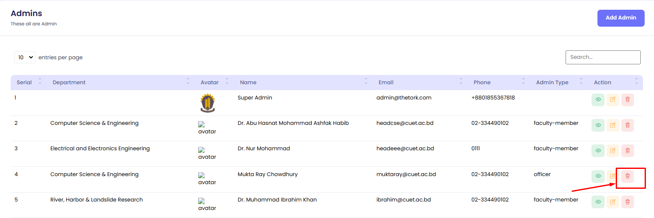Click the Super Admin avatar logo
The width and height of the screenshot is (654, 218).
(x=208, y=103)
